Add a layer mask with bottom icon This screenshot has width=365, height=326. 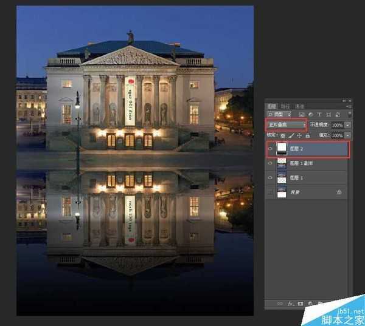point(301,302)
